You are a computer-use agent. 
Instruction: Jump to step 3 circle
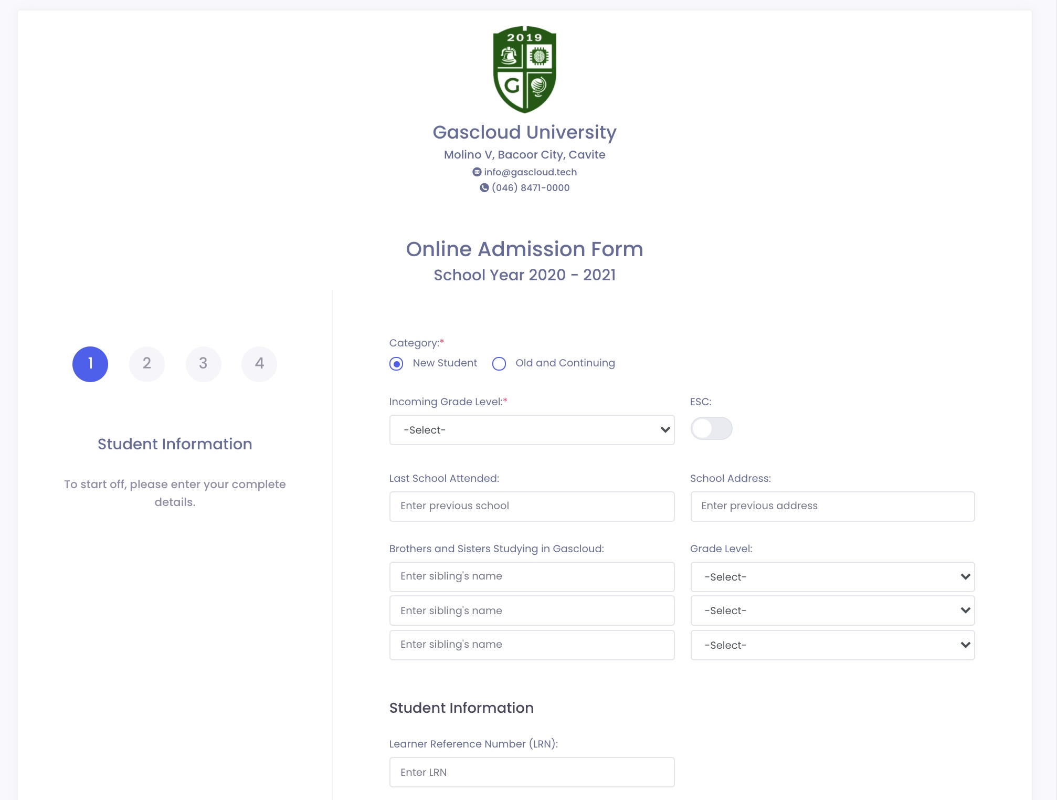point(203,364)
